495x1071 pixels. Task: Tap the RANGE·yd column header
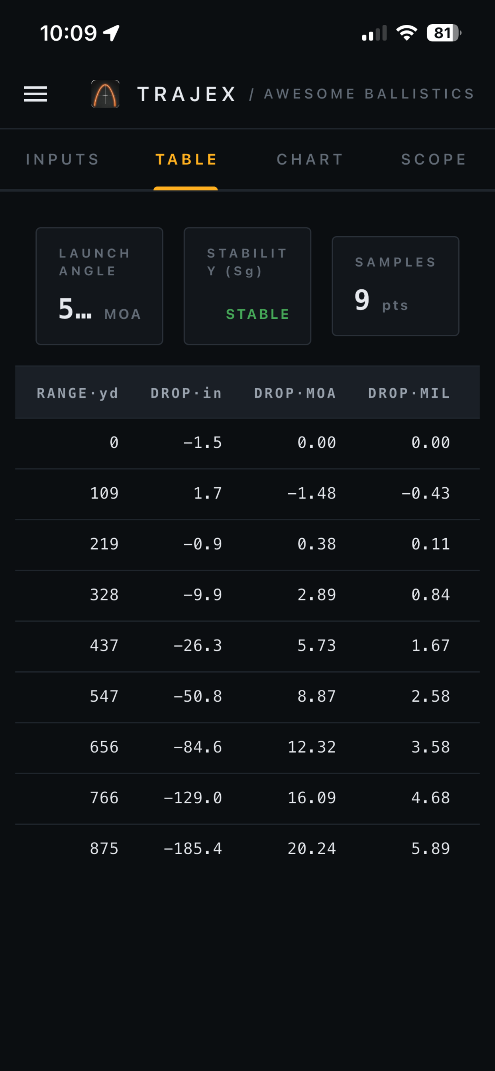coord(78,393)
